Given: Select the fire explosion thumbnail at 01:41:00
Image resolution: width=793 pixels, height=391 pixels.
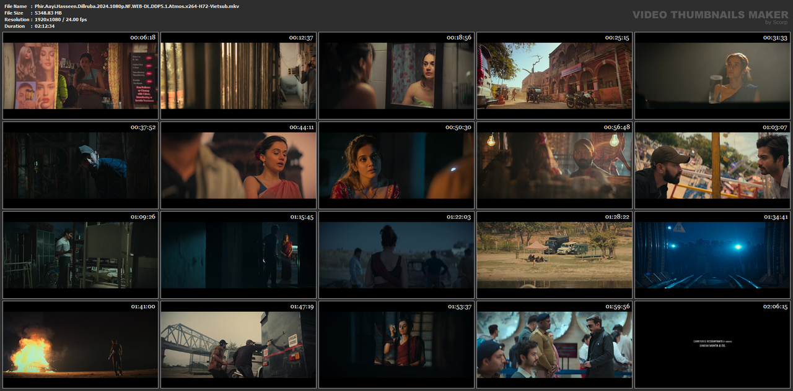Looking at the screenshot, I should coord(81,345).
